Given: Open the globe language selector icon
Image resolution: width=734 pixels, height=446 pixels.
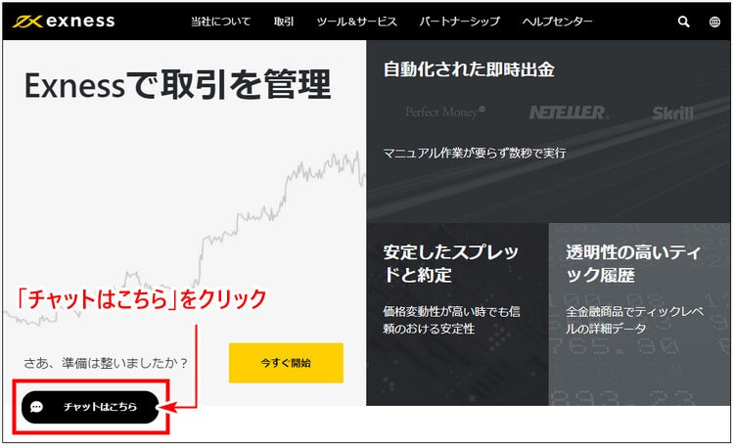Looking at the screenshot, I should pyautogui.click(x=714, y=22).
